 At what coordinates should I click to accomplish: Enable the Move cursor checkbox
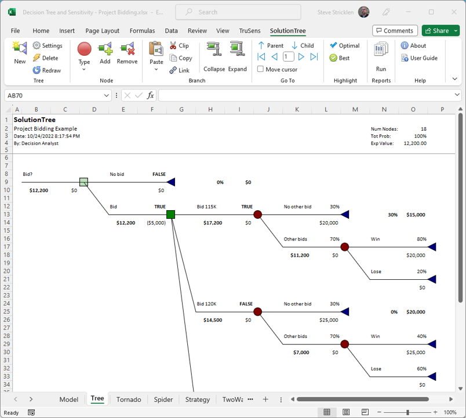click(261, 70)
